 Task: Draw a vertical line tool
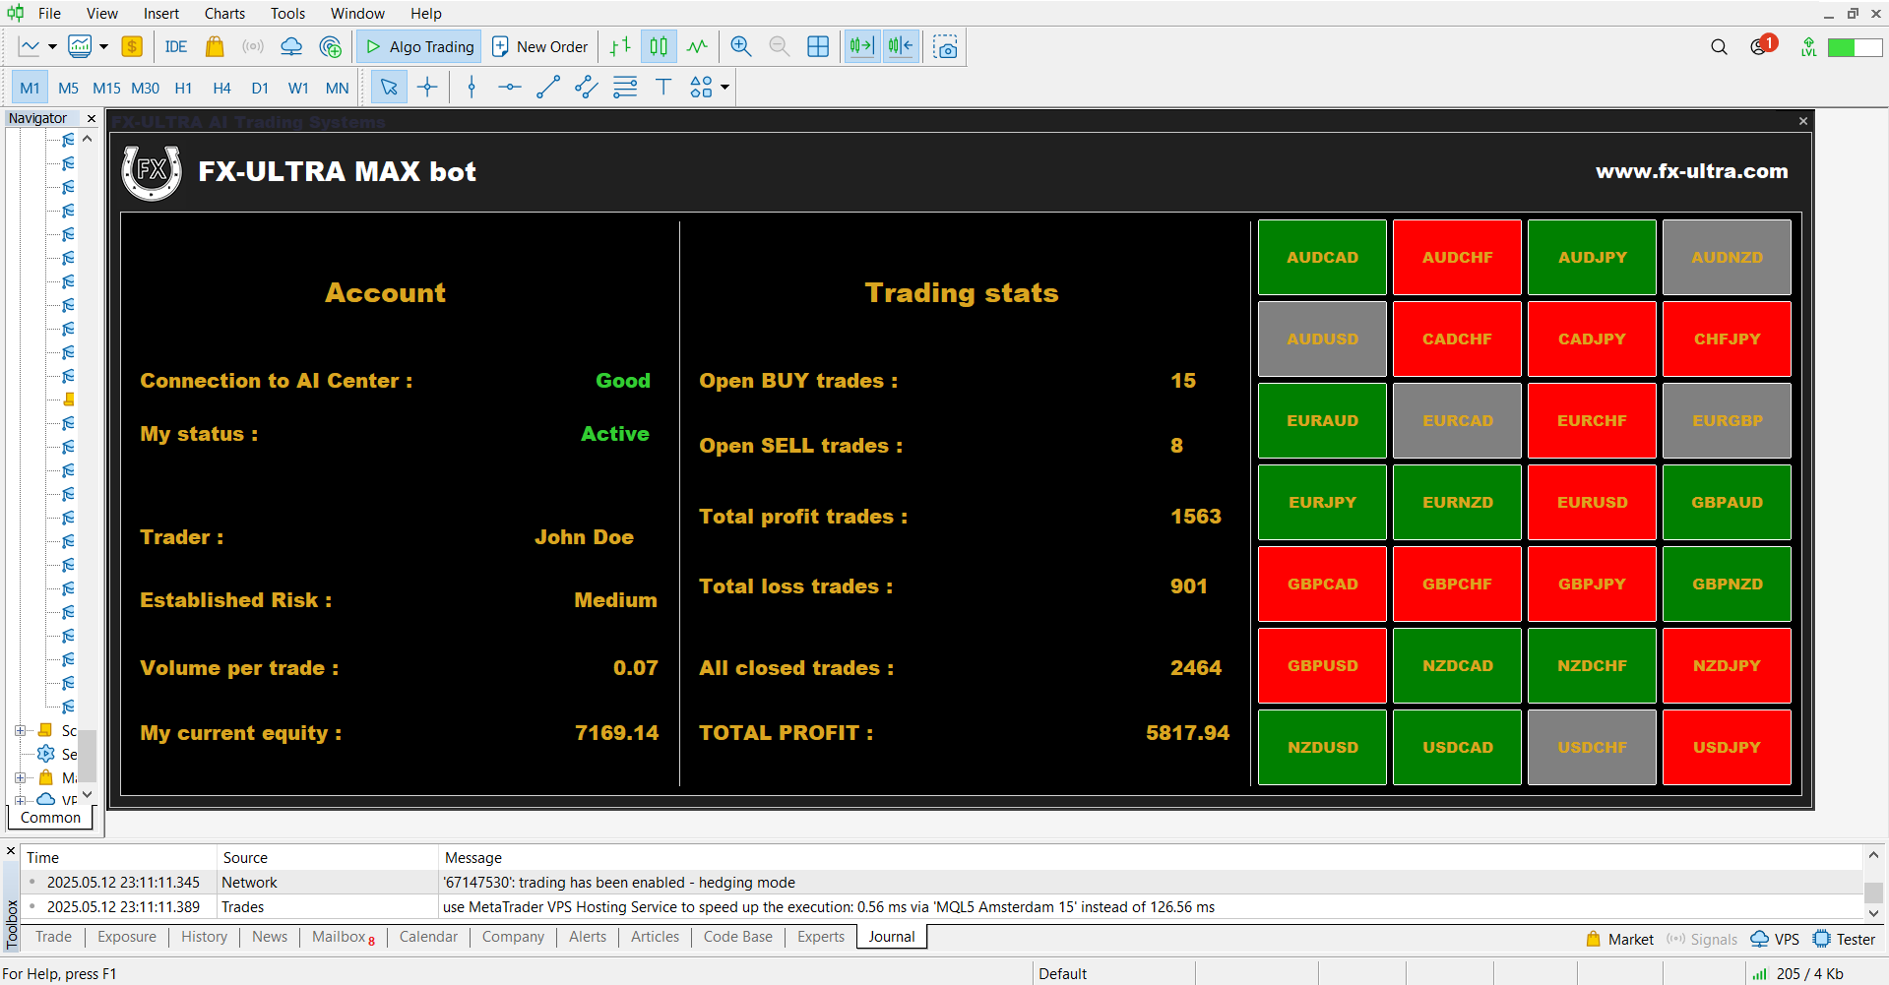tap(472, 88)
